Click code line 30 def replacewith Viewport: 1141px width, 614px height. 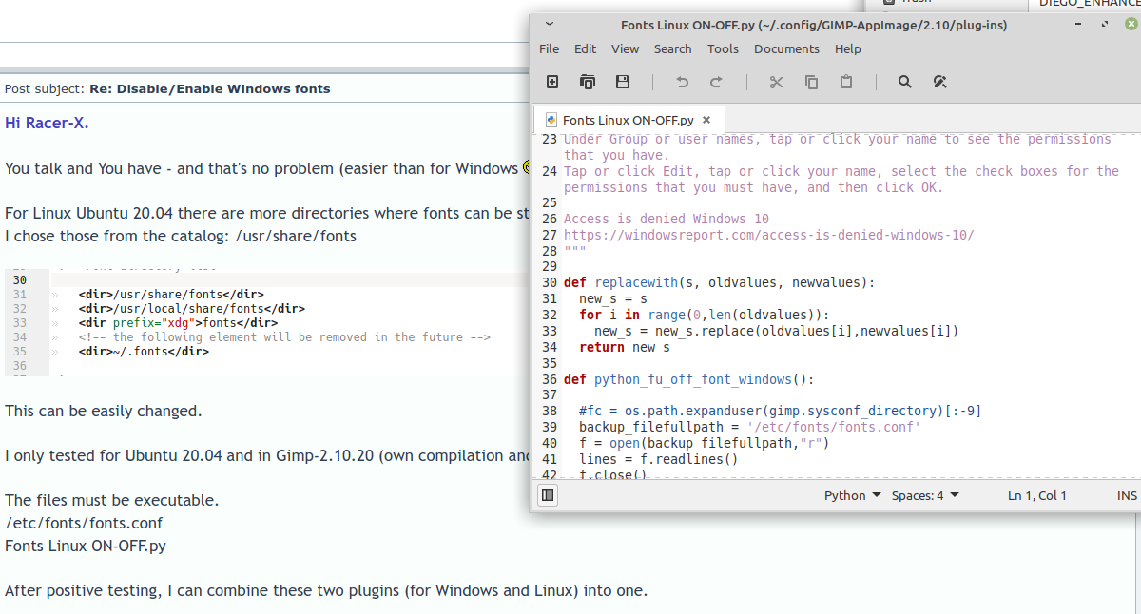tap(719, 282)
